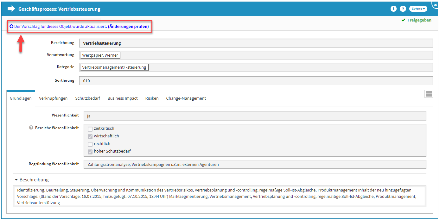Viewport: 440px width, 220px height.
Task: Collapse the Beschreibung section
Action: (x=16, y=180)
